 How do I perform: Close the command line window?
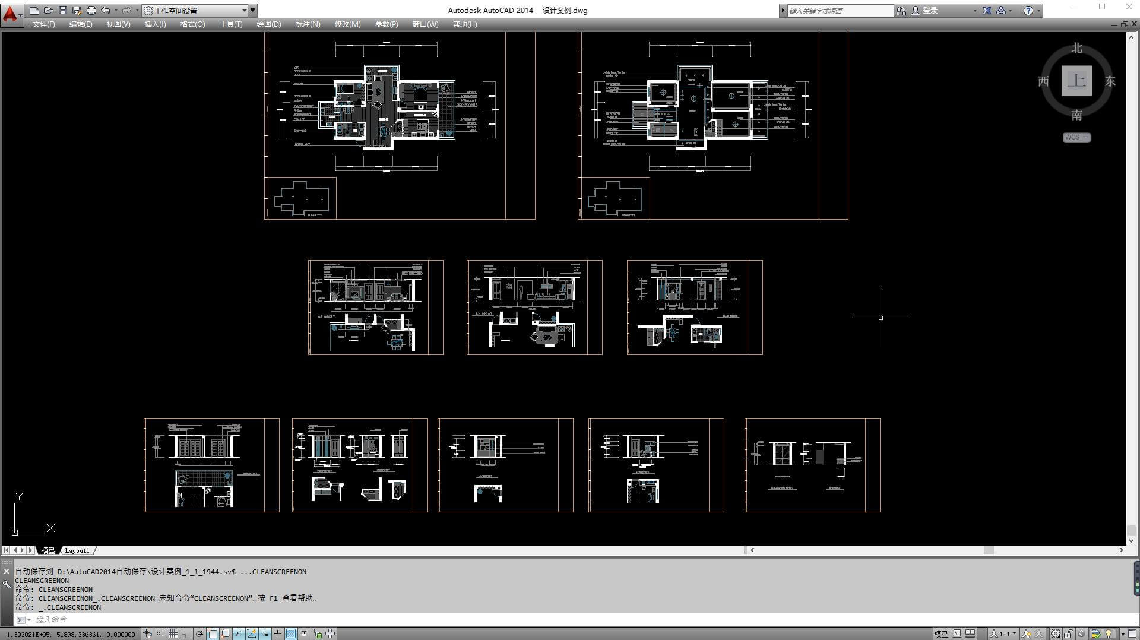[7, 571]
